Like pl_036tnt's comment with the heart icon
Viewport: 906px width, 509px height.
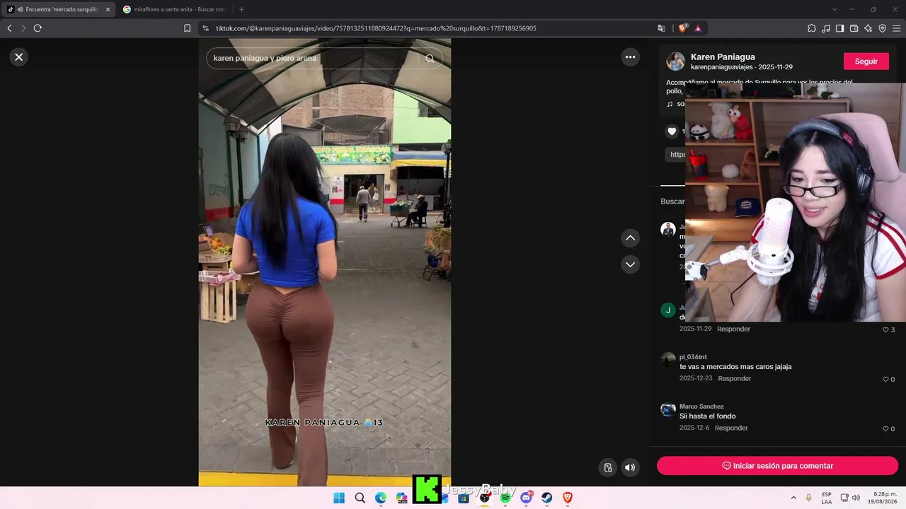(x=885, y=380)
